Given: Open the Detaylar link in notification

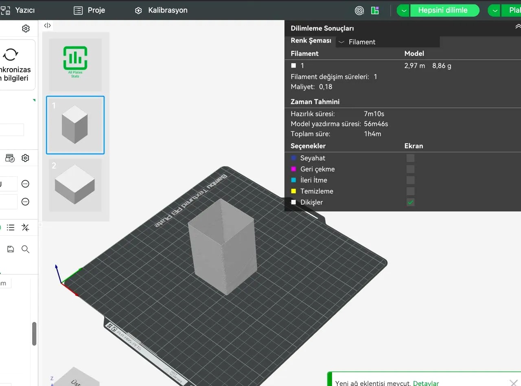Looking at the screenshot, I should pyautogui.click(x=426, y=383).
